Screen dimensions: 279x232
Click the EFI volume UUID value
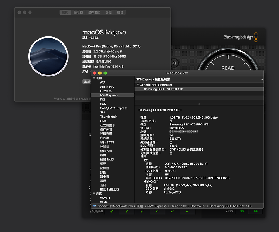click(x=197, y=178)
